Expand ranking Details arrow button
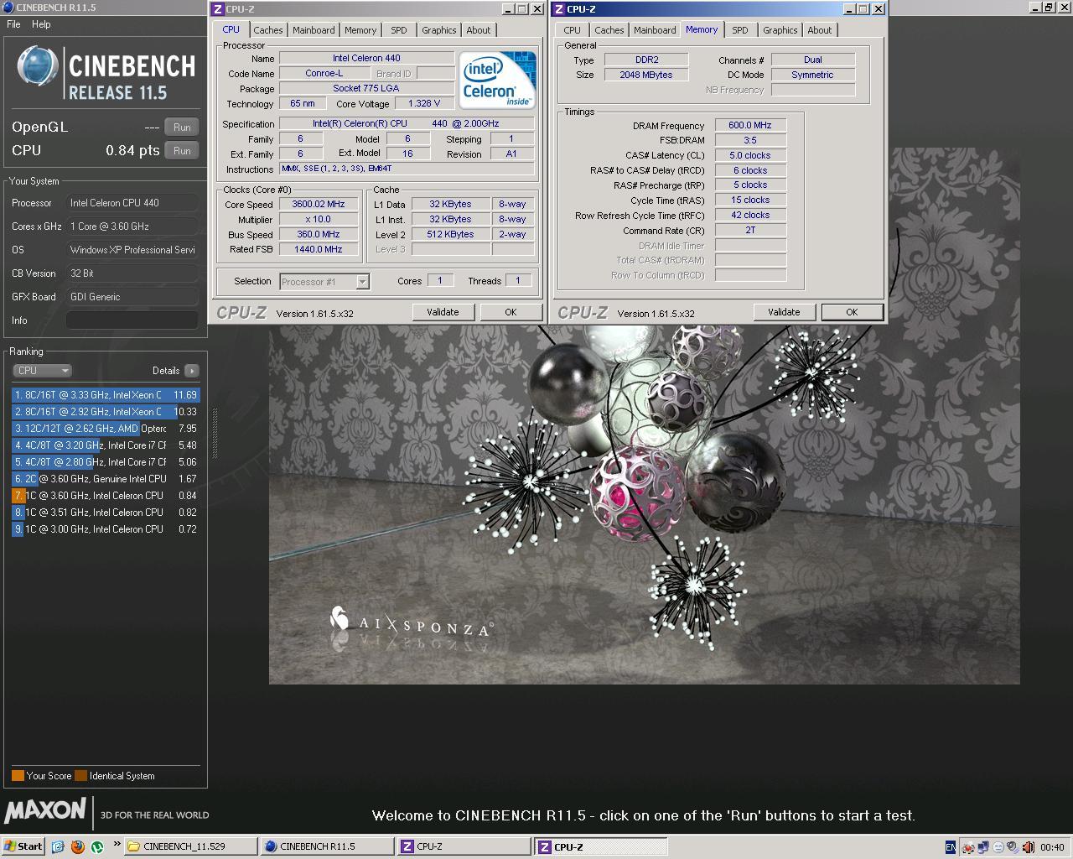The image size is (1073, 859). 192,371
